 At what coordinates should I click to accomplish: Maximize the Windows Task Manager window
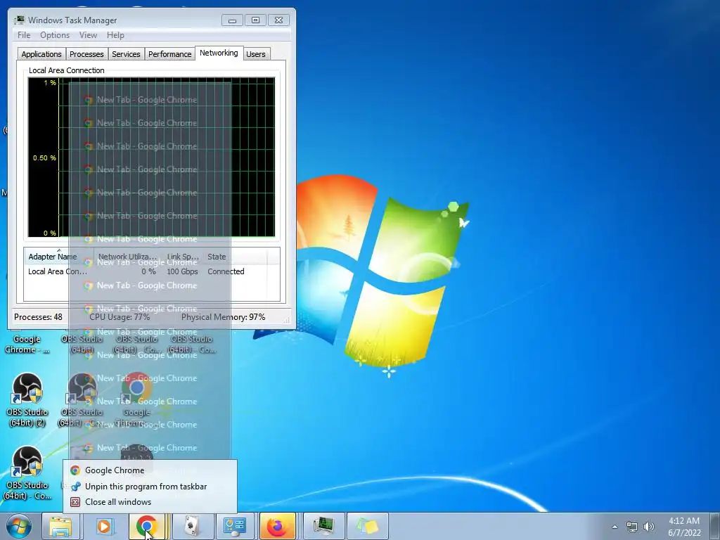click(255, 20)
